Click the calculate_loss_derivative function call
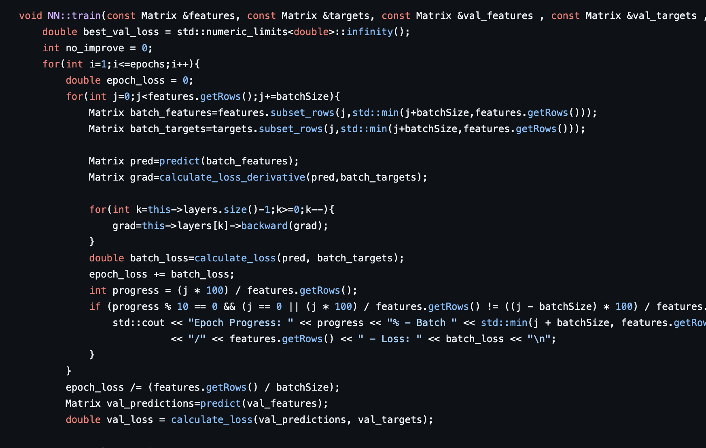This screenshot has width=706, height=448. coord(232,177)
